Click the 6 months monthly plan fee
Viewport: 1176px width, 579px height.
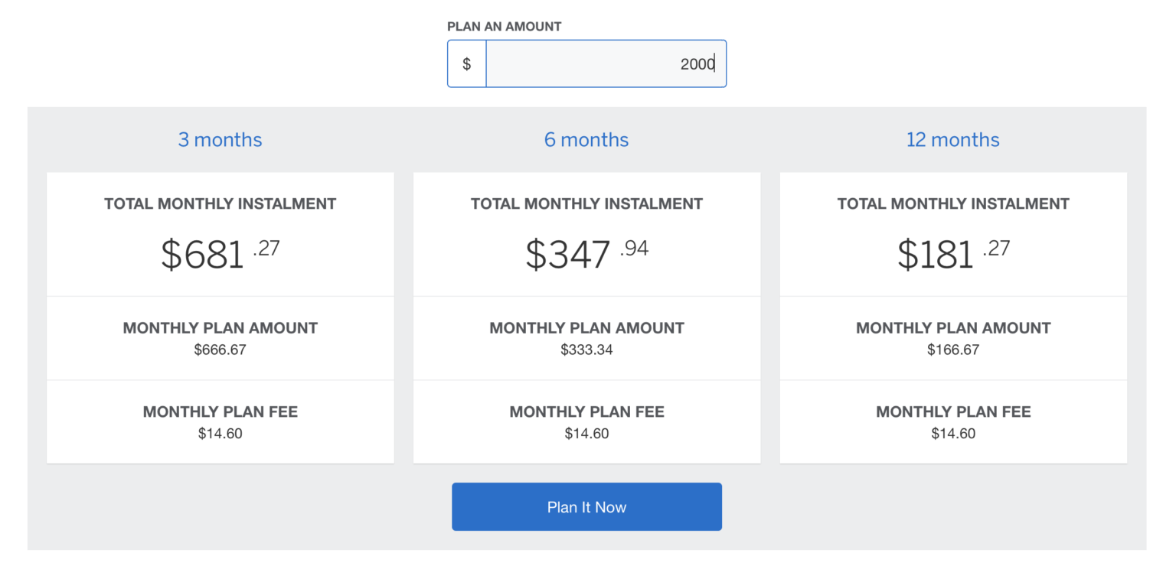pyautogui.click(x=586, y=434)
